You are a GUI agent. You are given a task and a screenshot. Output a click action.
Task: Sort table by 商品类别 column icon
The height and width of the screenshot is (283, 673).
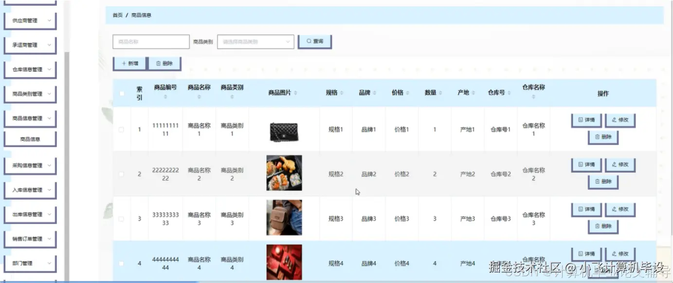click(232, 97)
